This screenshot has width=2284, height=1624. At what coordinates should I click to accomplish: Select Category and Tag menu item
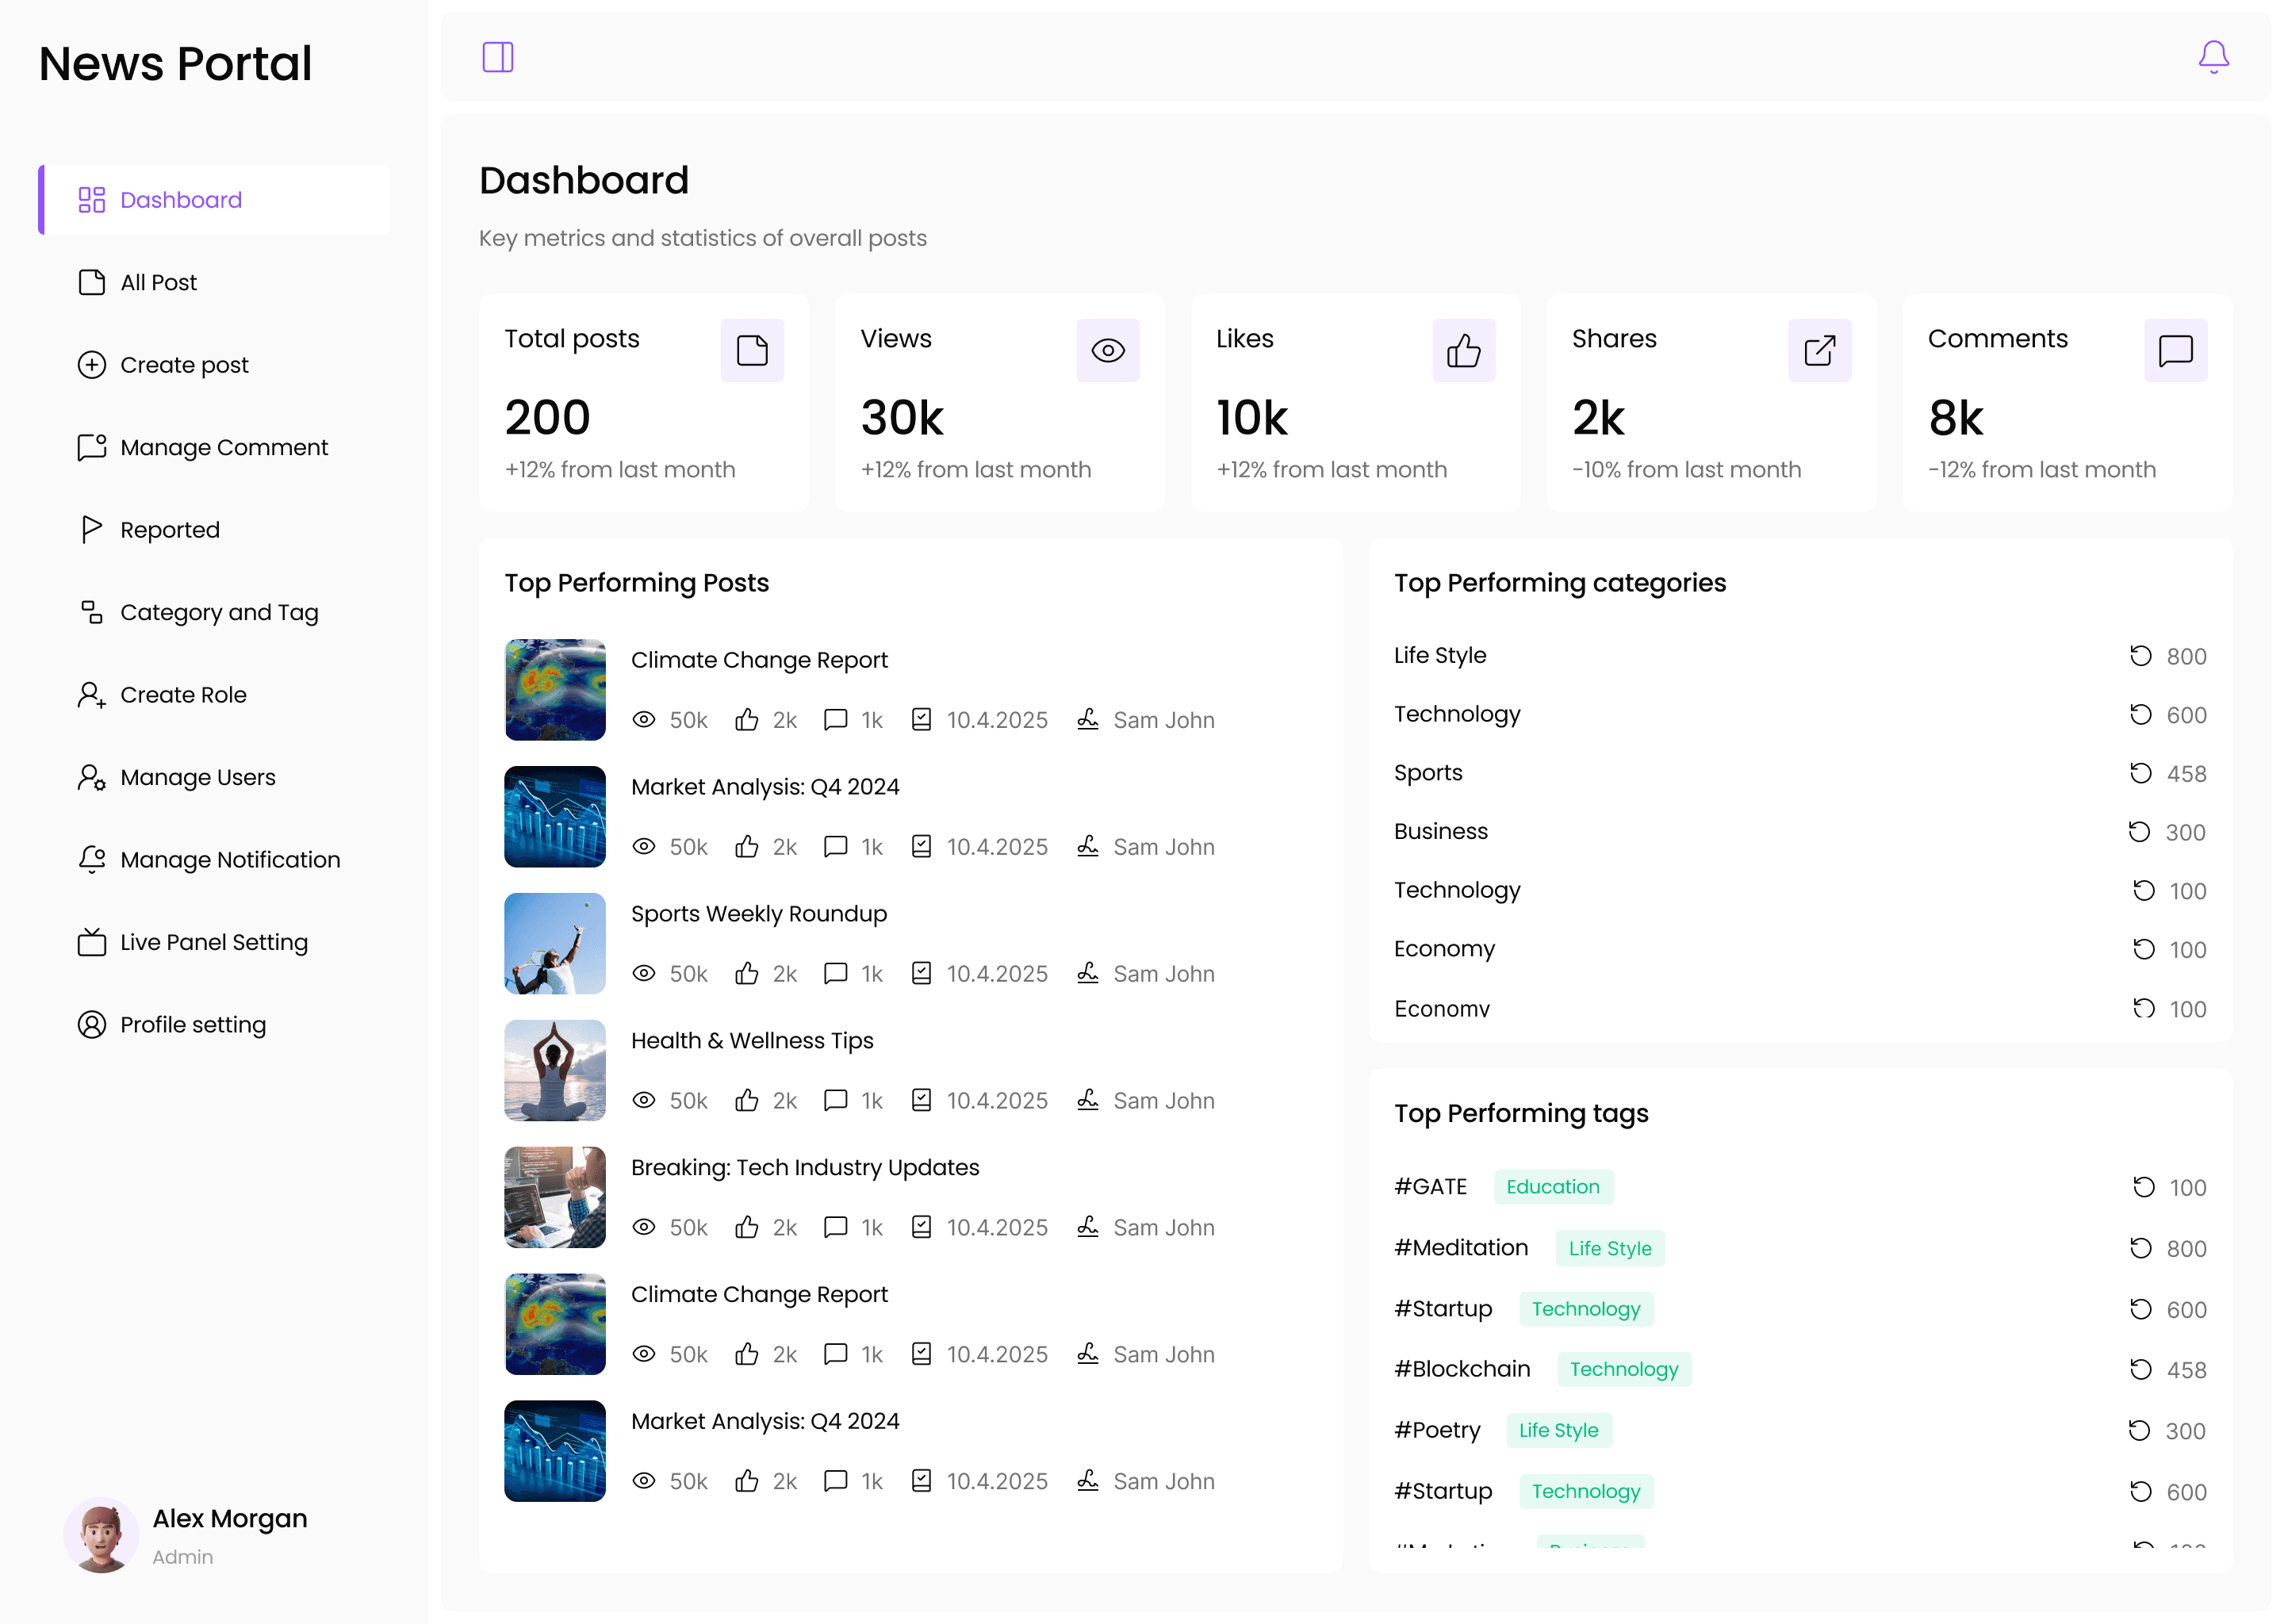click(219, 612)
